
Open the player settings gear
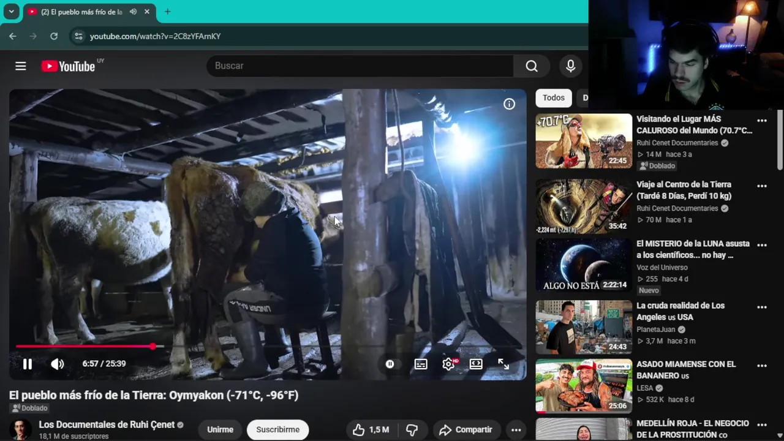pos(449,364)
